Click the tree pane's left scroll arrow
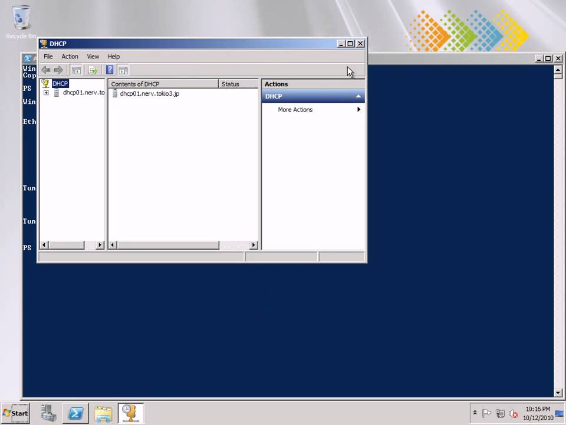 tap(44, 245)
